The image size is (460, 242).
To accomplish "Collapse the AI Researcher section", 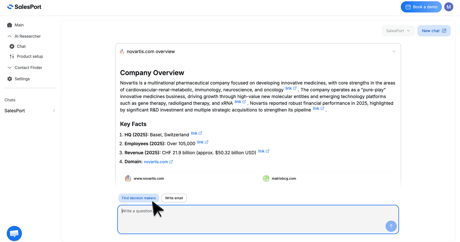I will pyautogui.click(x=9, y=36).
